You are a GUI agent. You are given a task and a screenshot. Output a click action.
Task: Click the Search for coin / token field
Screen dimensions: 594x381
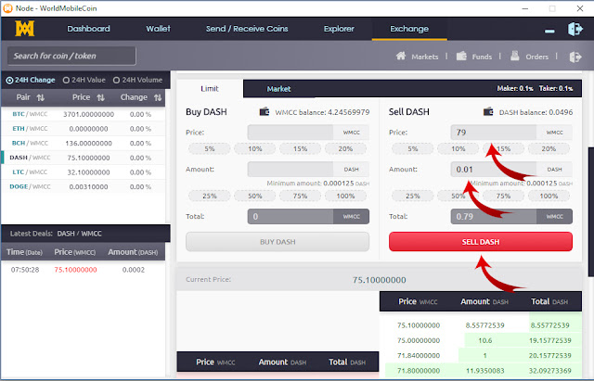tap(71, 56)
